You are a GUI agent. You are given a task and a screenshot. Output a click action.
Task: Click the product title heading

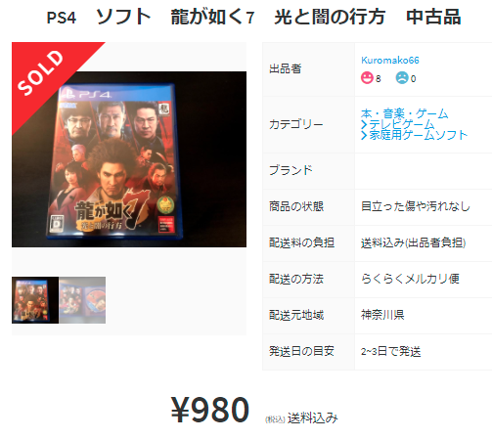[253, 17]
